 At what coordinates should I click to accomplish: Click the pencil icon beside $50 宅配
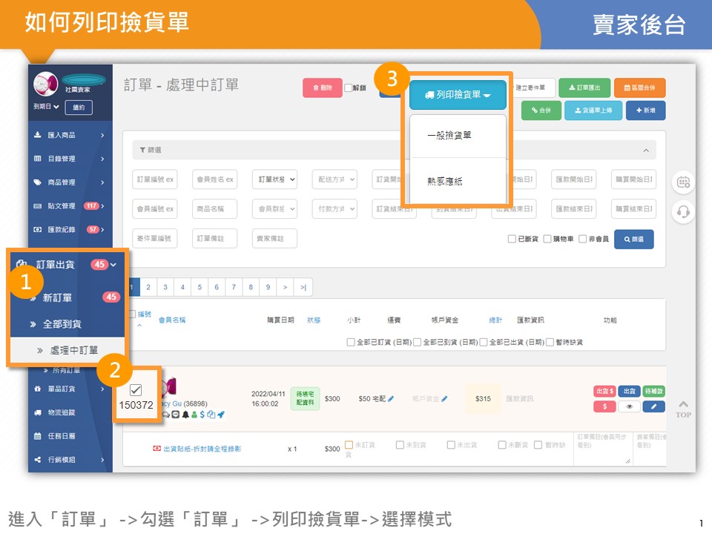pos(391,399)
